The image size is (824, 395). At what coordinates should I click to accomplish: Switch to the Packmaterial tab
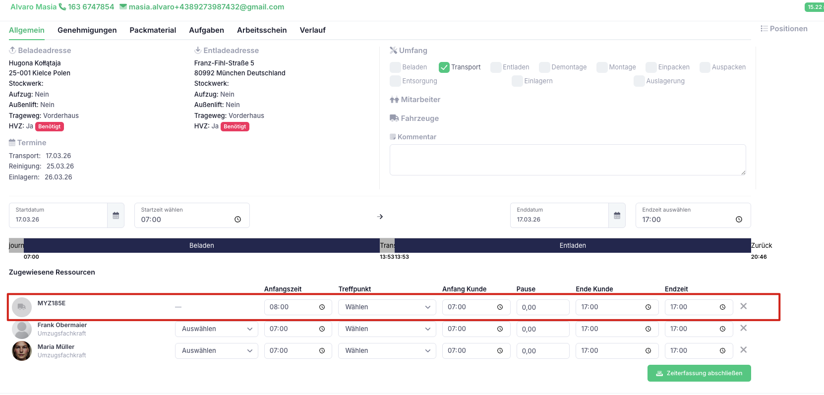(153, 30)
